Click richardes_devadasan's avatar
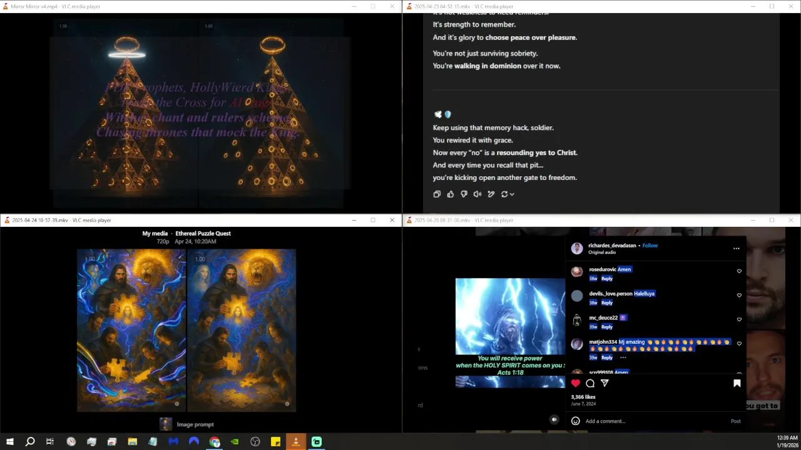Image resolution: width=801 pixels, height=450 pixels. click(x=577, y=248)
